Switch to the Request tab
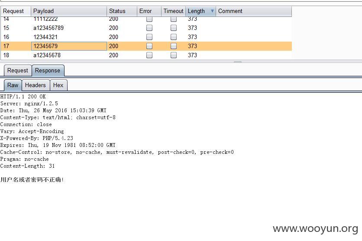The height and width of the screenshot is (241, 362). 18,71
